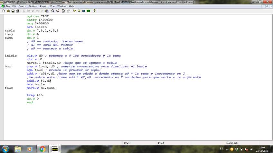Click the Cut scissors icon

pos(24,11)
